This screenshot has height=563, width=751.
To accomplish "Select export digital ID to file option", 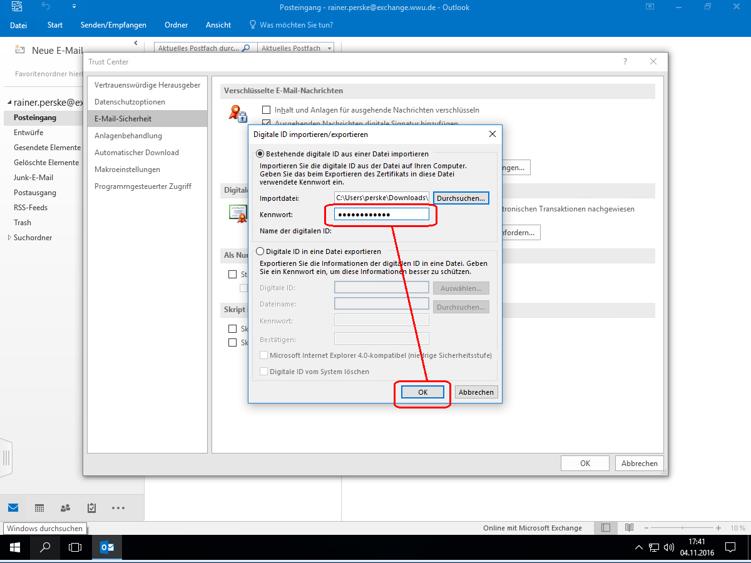I will pos(261,251).
